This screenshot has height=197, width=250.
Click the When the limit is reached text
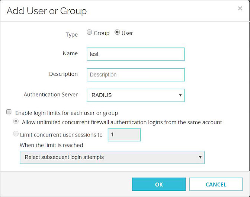tap(51, 145)
